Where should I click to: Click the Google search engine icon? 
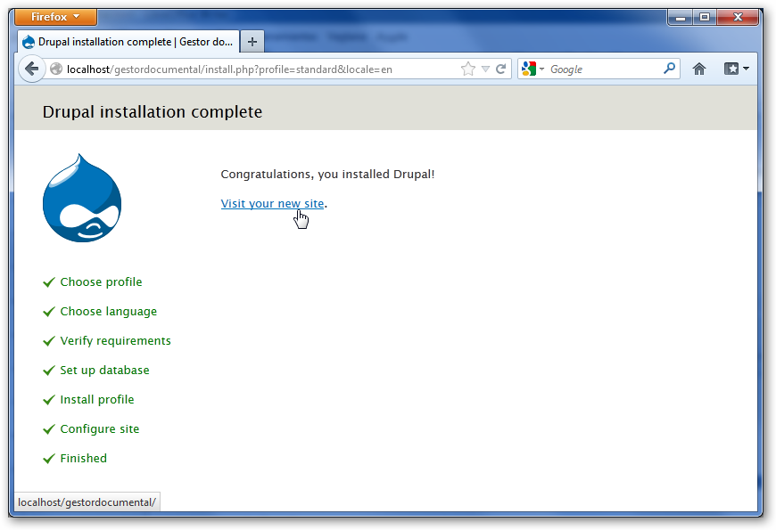pyautogui.click(x=528, y=69)
